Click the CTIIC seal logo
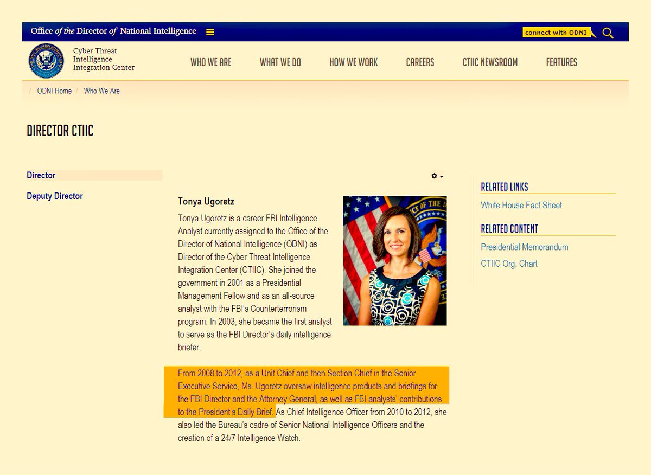Screen dimensions: 651x475 point(46,61)
